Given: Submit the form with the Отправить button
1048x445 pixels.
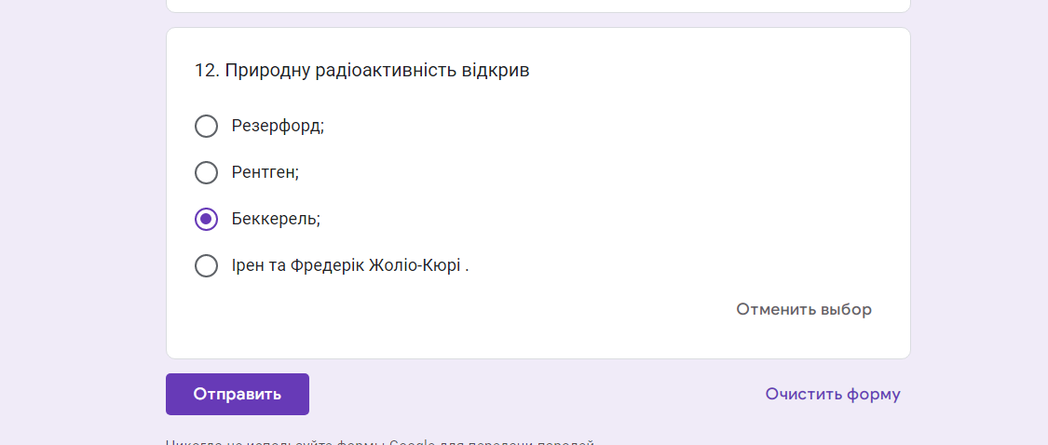Looking at the screenshot, I should click(x=238, y=394).
